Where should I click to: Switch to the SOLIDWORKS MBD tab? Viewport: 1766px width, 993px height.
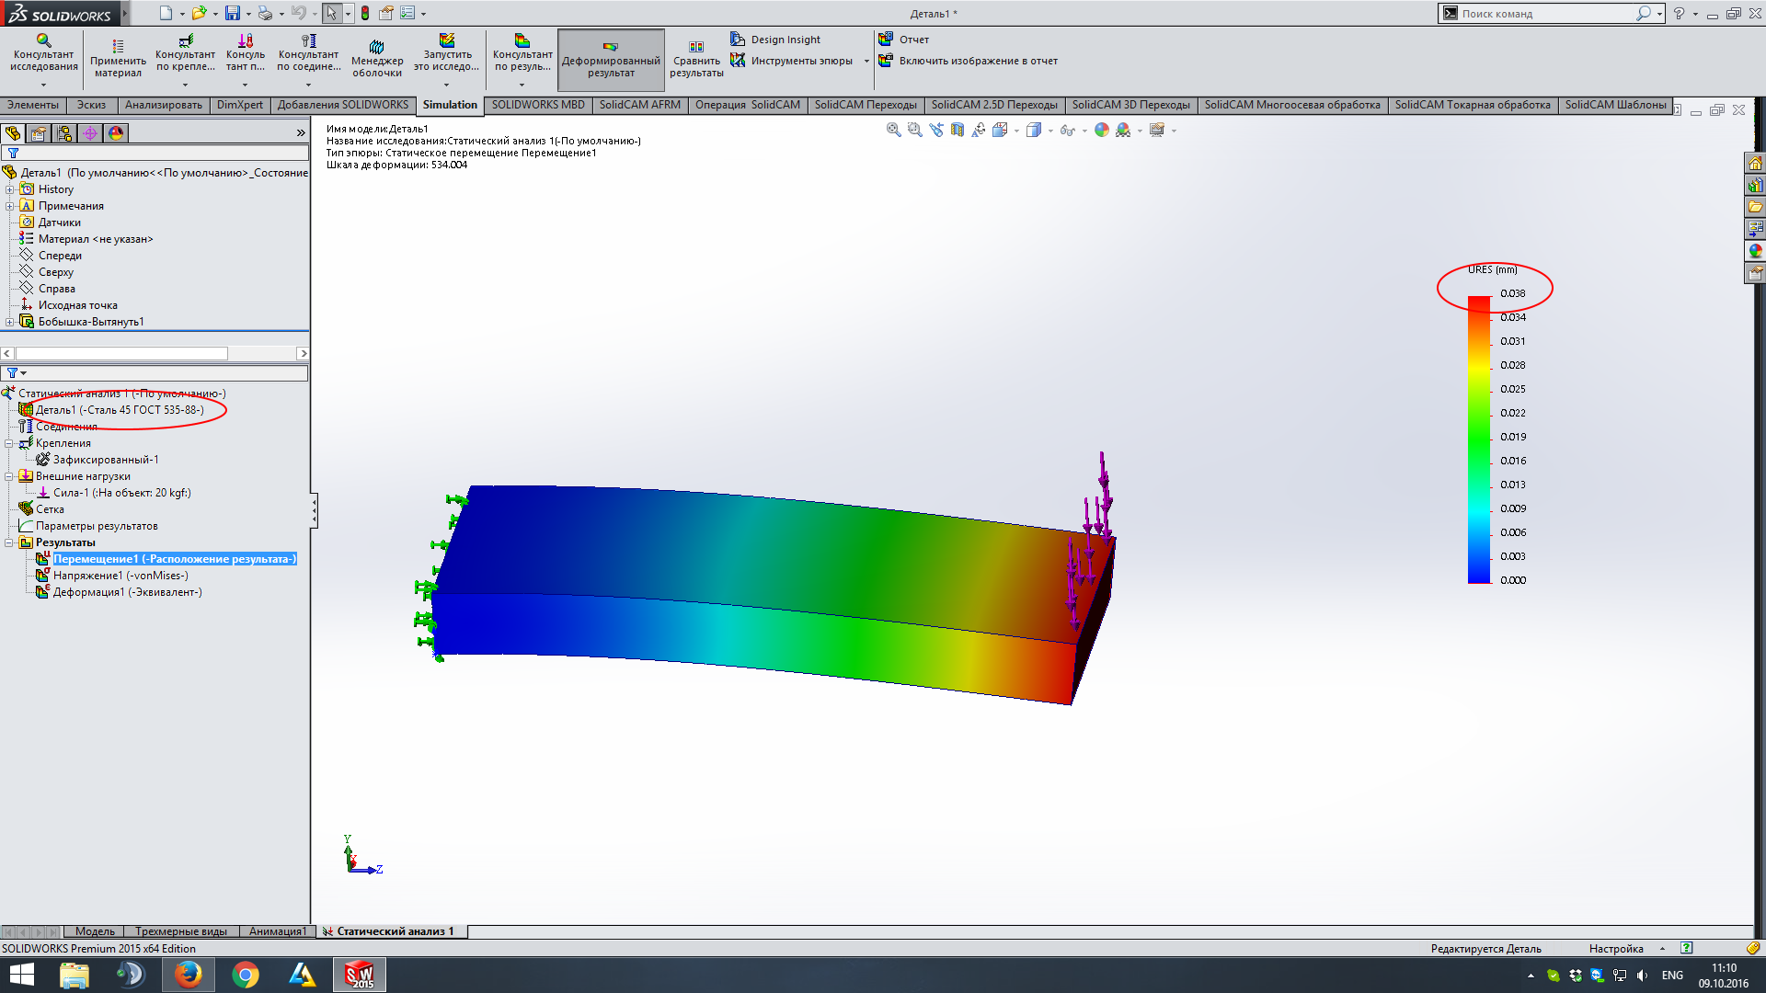point(537,105)
